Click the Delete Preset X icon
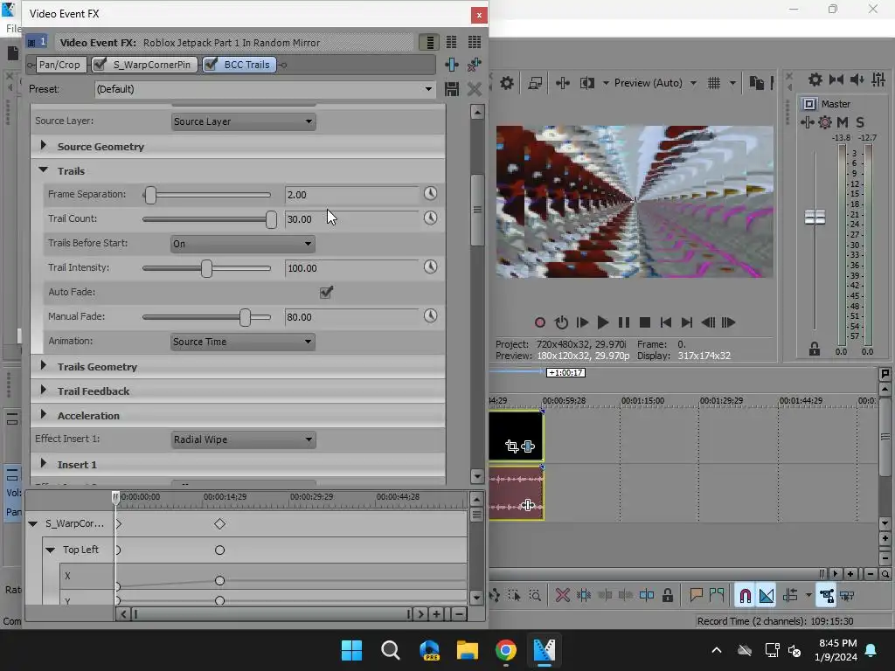This screenshot has height=671, width=895. 475,89
